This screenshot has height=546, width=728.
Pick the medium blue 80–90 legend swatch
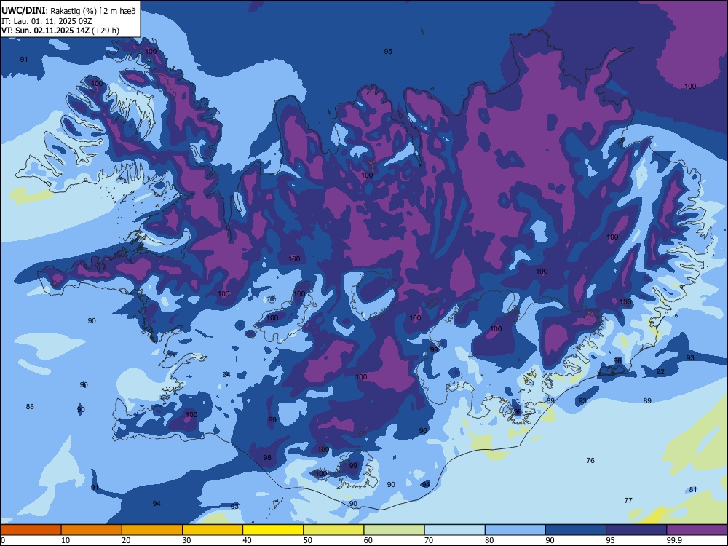tap(515, 530)
